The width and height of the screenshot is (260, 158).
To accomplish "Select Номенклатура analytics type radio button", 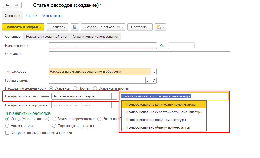I will 7,126.
